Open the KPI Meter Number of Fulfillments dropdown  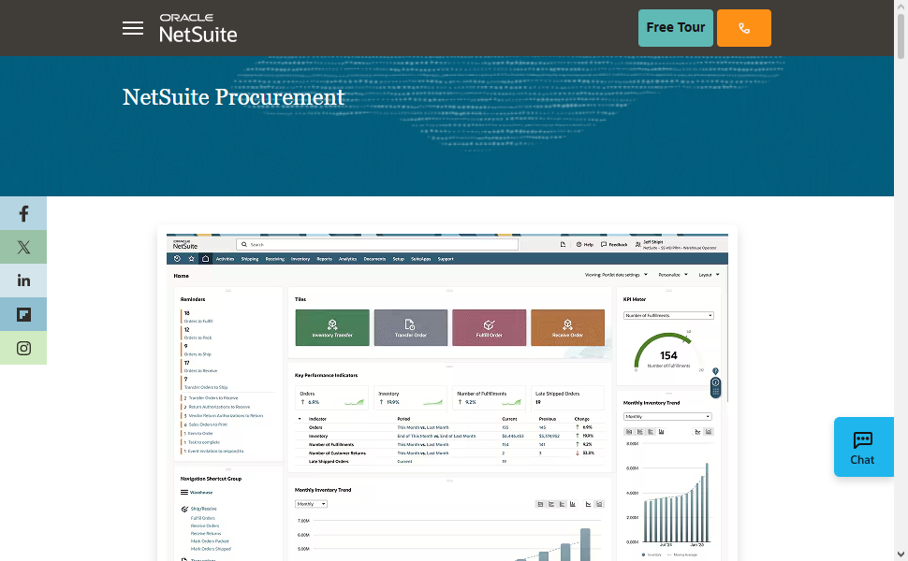point(668,316)
